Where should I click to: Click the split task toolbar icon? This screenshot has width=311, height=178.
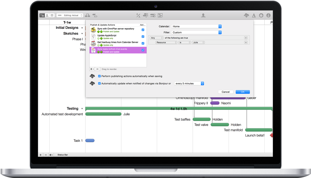[95, 16]
